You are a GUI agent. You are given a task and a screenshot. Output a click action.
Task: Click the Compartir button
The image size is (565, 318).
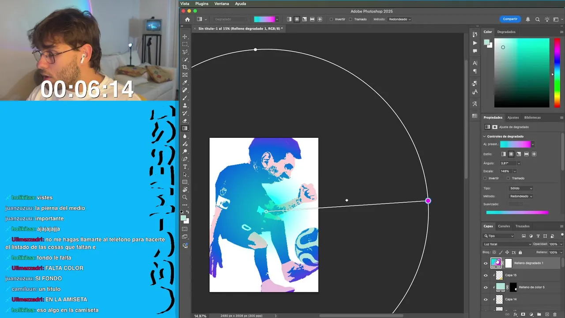510,19
